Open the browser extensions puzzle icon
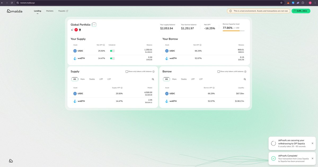 point(303,3)
